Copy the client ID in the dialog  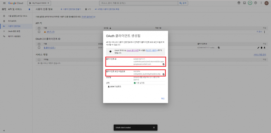coord(163,64)
